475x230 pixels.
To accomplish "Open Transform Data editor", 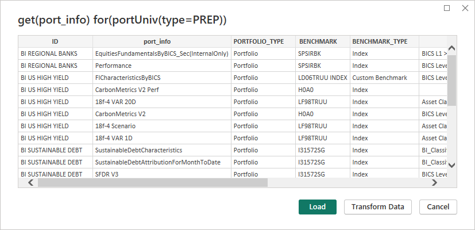I will click(x=378, y=207).
